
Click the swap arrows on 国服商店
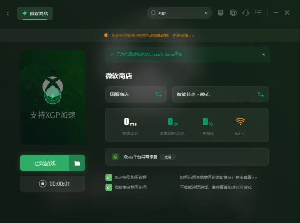point(158,94)
